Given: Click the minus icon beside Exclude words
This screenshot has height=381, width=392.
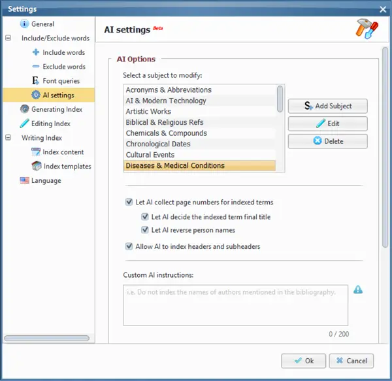Looking at the screenshot, I should click(x=36, y=66).
